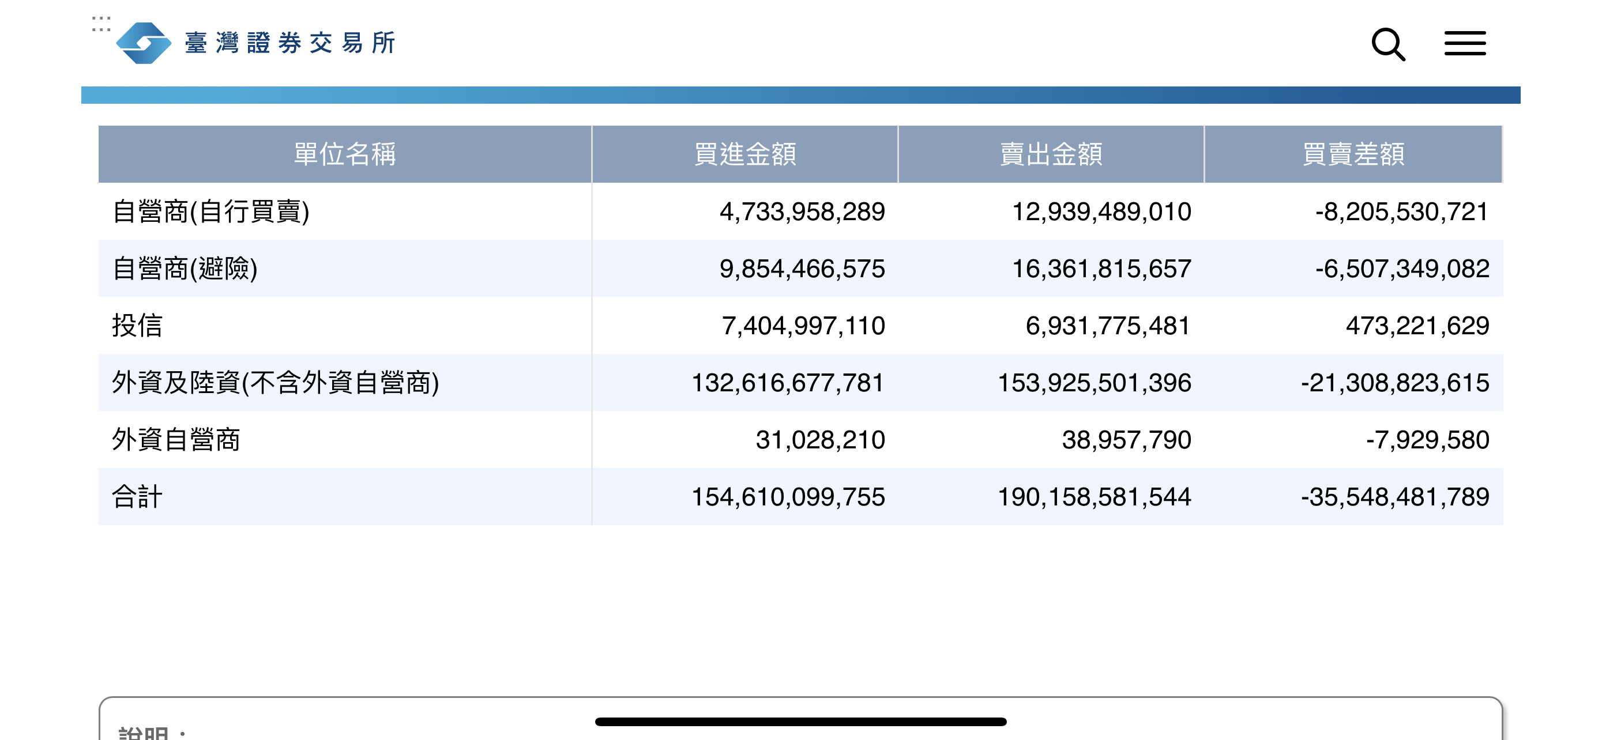
Task: Select the 買進金額 column header
Action: (x=744, y=154)
